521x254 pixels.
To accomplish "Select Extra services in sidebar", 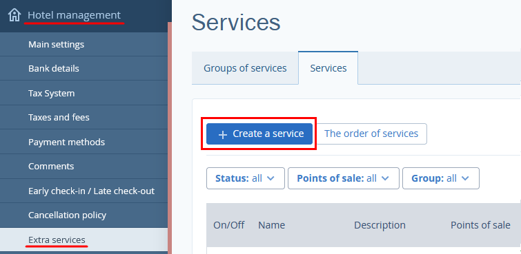I will [83, 240].
